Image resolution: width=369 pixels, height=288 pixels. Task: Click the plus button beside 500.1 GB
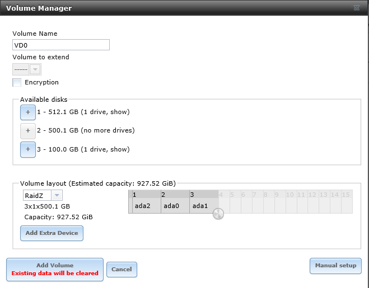point(28,131)
